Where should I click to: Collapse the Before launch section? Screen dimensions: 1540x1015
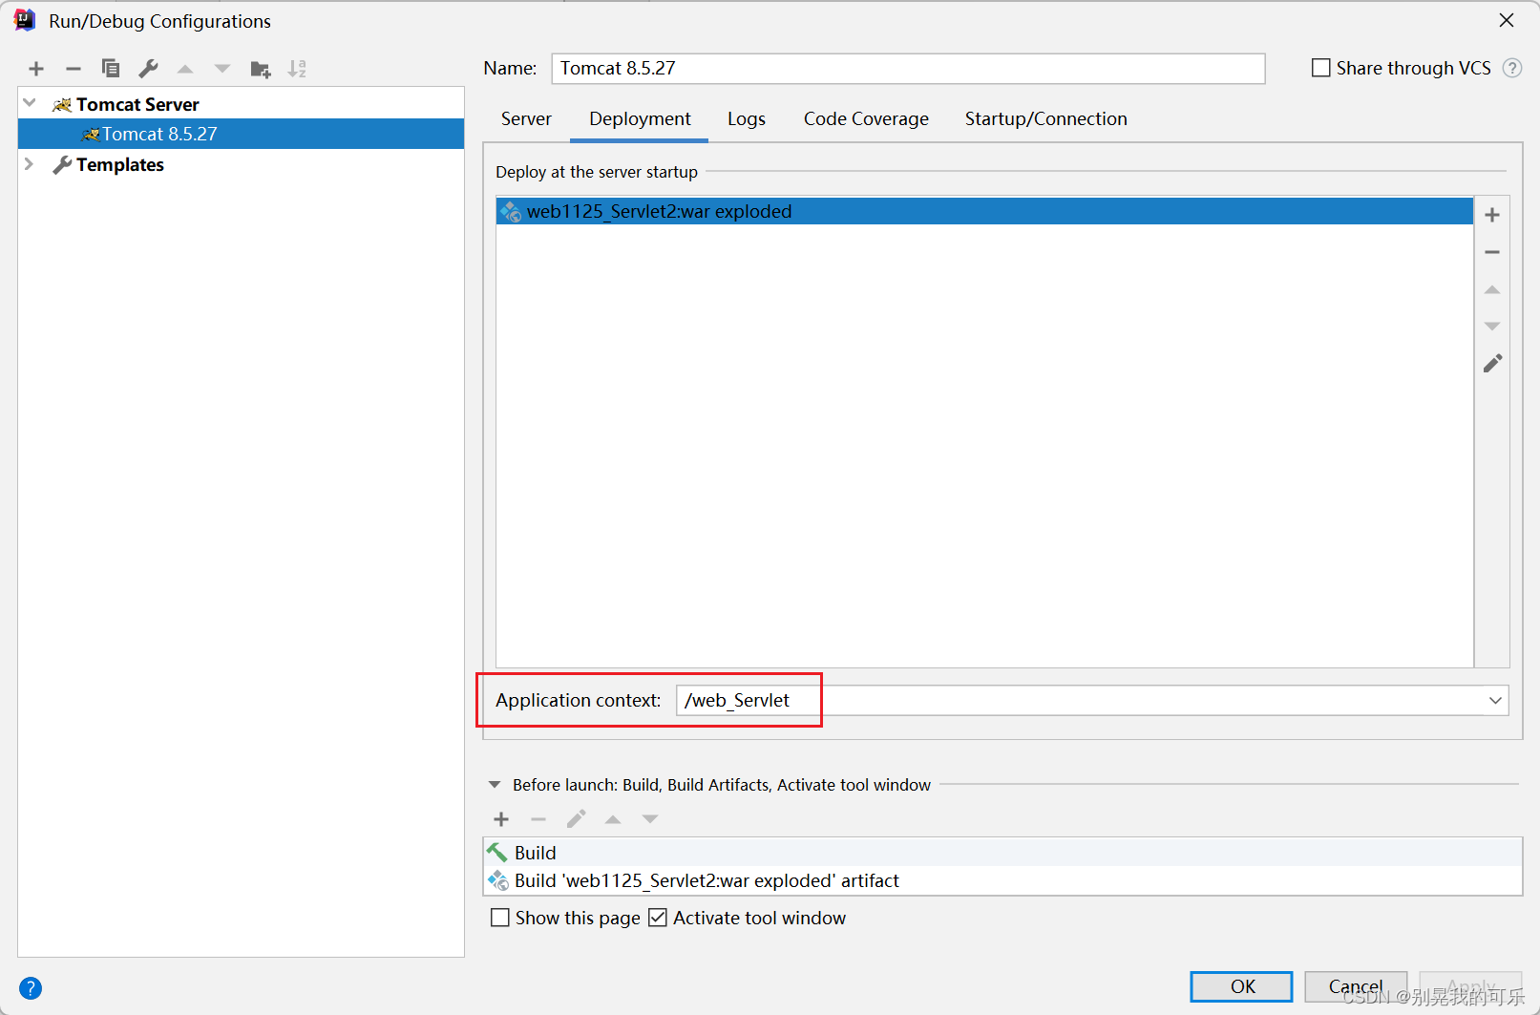495,785
